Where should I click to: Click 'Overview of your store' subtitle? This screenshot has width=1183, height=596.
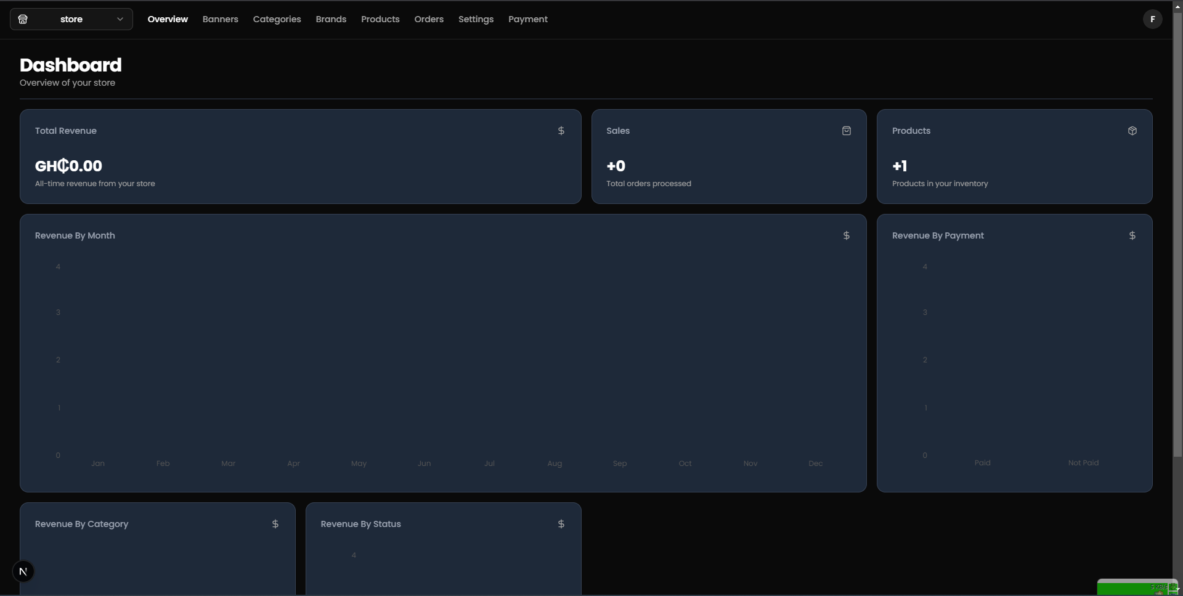(x=67, y=83)
